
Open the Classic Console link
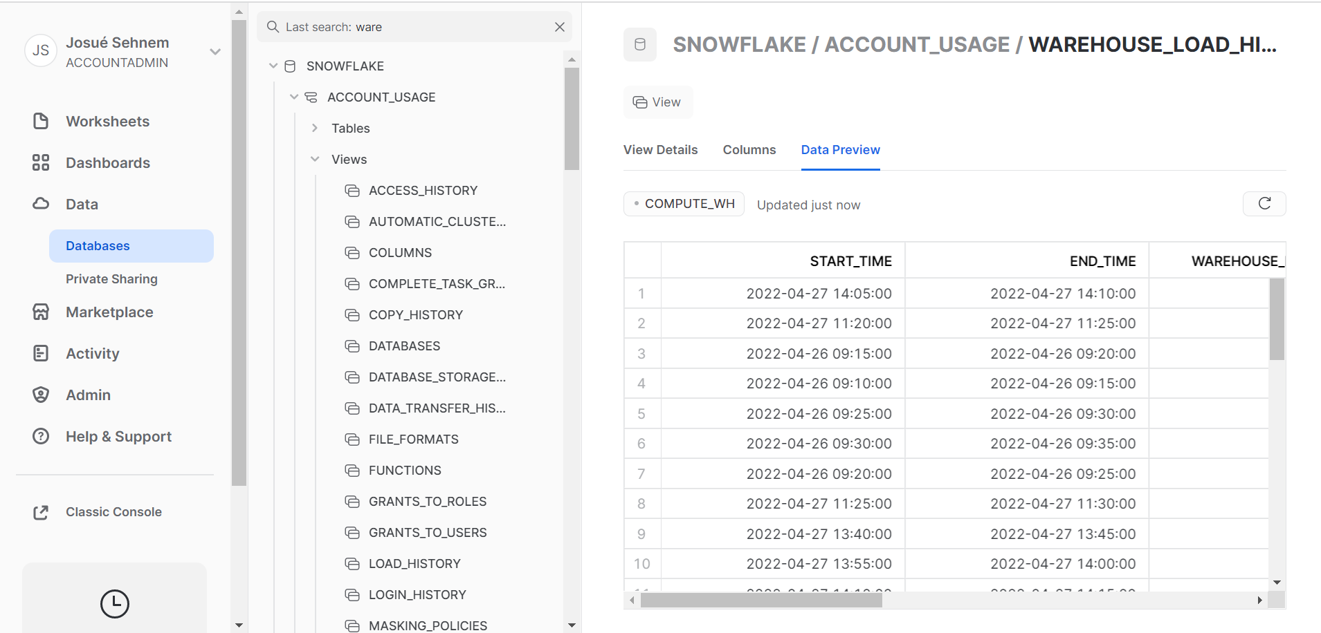click(x=113, y=512)
